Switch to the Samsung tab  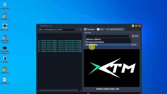click(x=89, y=29)
